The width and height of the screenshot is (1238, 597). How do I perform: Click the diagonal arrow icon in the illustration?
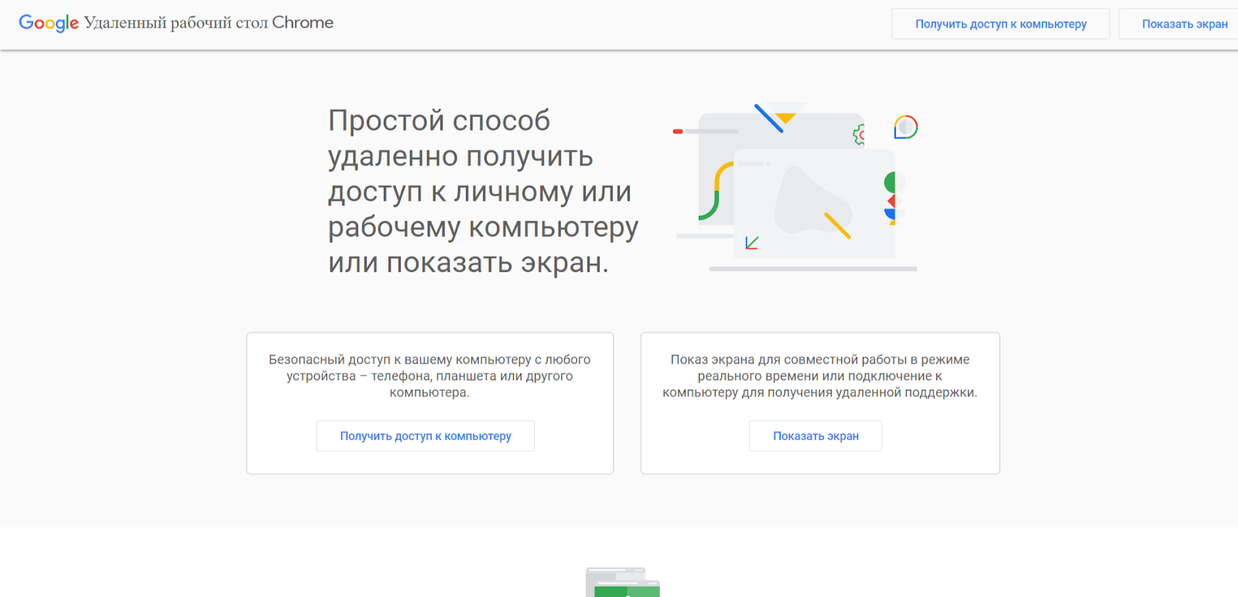pos(751,243)
